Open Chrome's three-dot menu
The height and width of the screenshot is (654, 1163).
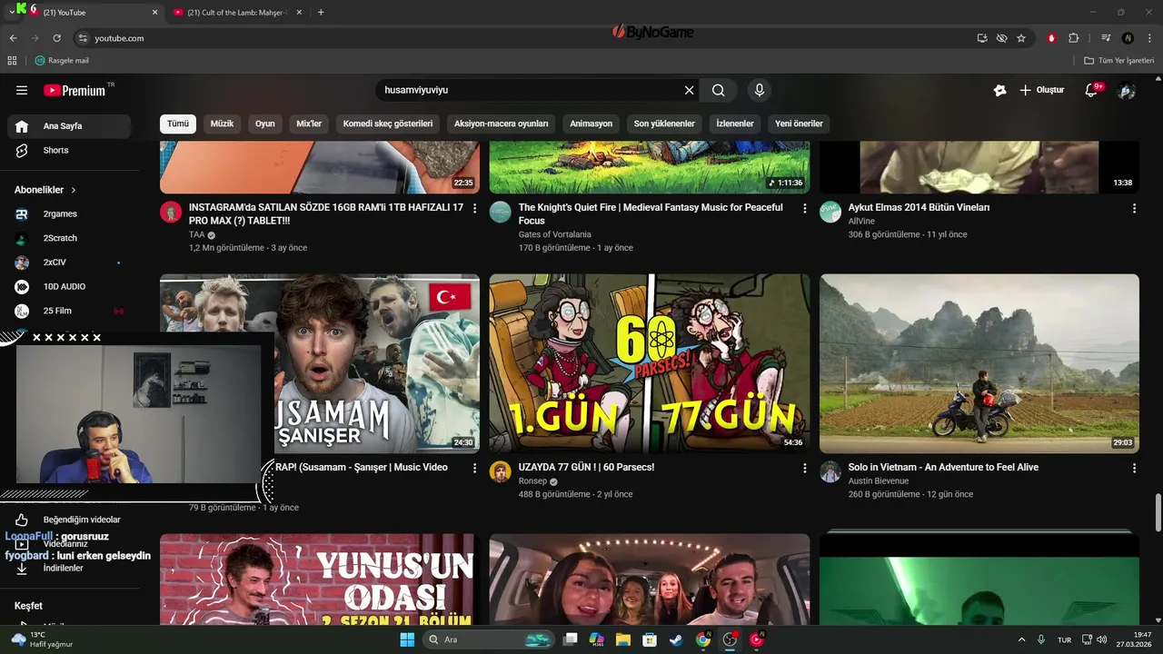point(1148,38)
